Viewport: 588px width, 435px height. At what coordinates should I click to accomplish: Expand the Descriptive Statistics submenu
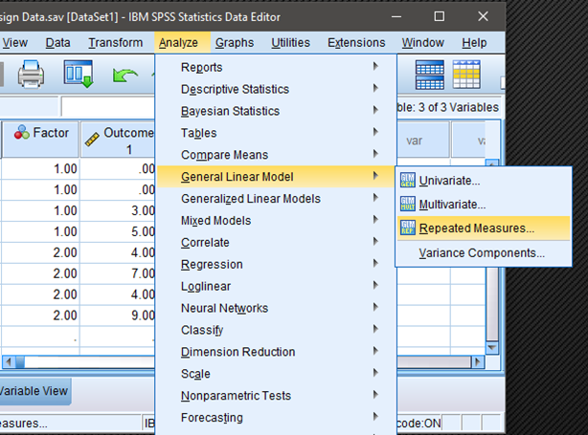[x=276, y=89]
